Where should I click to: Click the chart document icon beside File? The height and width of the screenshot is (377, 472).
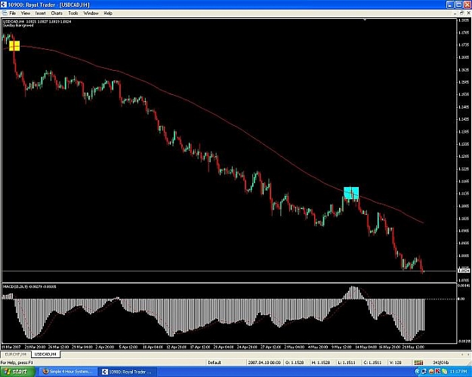pos(5,14)
